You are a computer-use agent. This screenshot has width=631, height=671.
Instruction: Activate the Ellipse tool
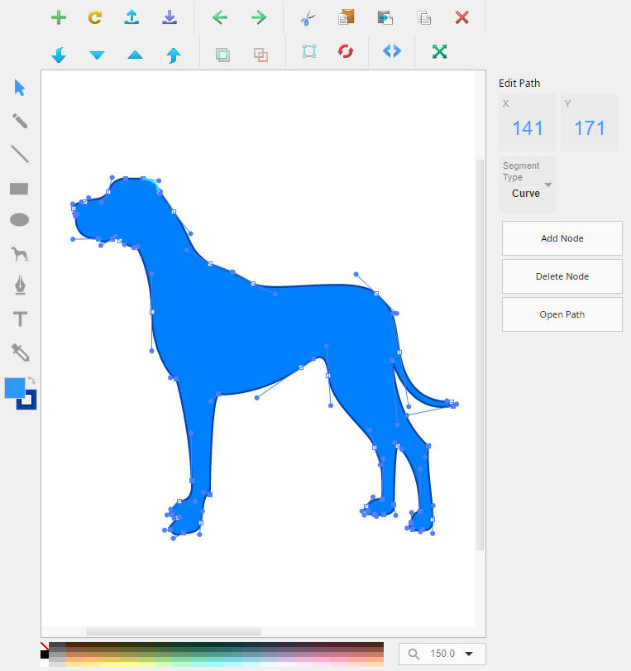click(x=20, y=220)
